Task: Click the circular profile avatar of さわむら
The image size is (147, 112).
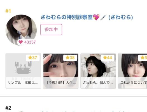Action: click(x=21, y=30)
